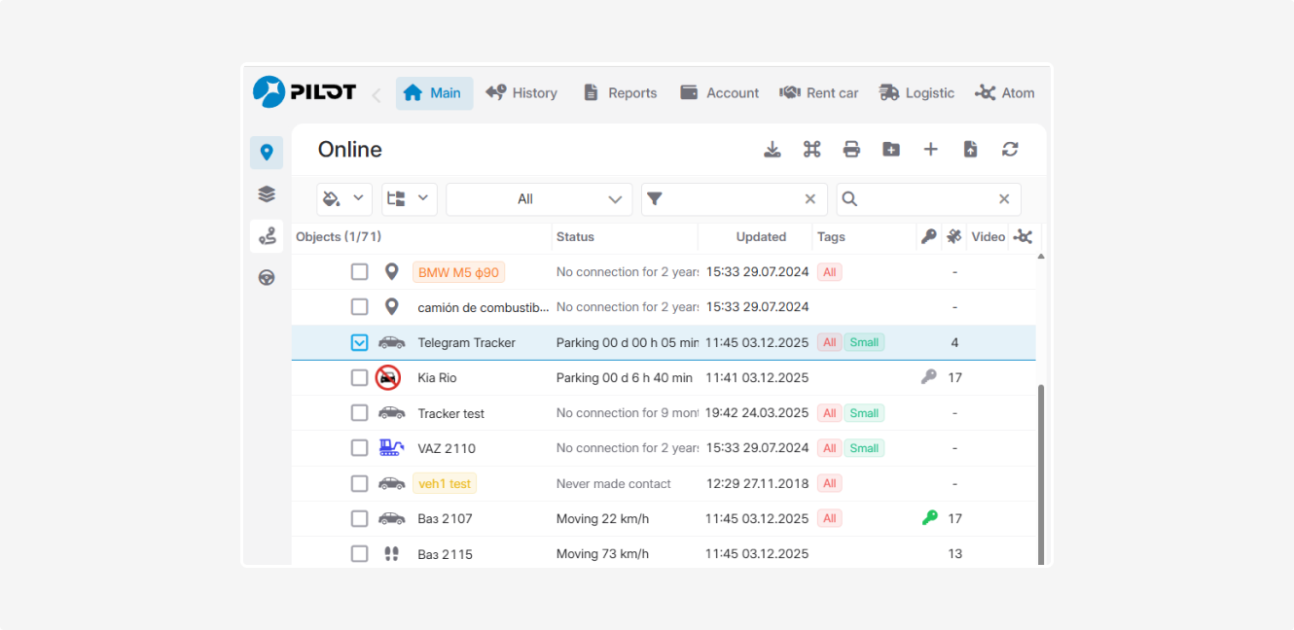This screenshot has width=1294, height=630.
Task: Uncheck the Telegram Tracker checkbox
Action: (x=360, y=342)
